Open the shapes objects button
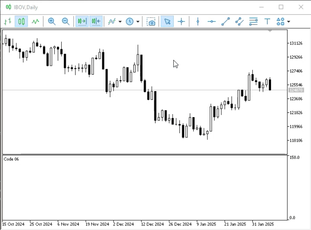311x230 pixels. (280, 21)
